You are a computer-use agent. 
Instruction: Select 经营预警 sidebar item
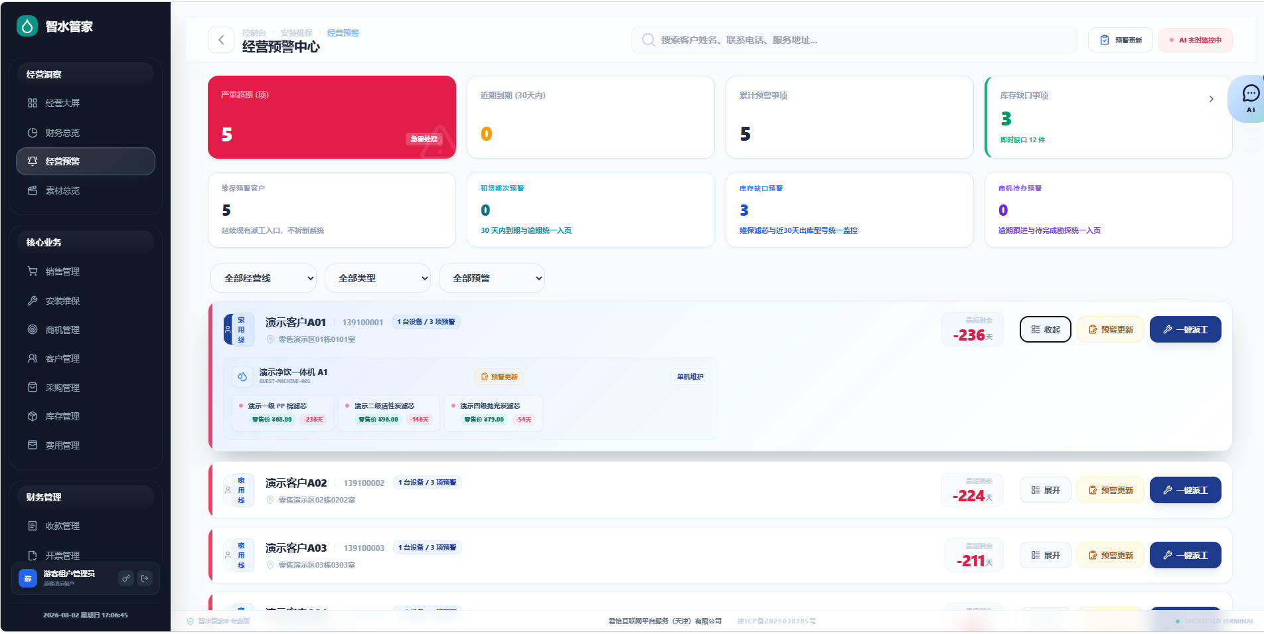[x=86, y=161]
